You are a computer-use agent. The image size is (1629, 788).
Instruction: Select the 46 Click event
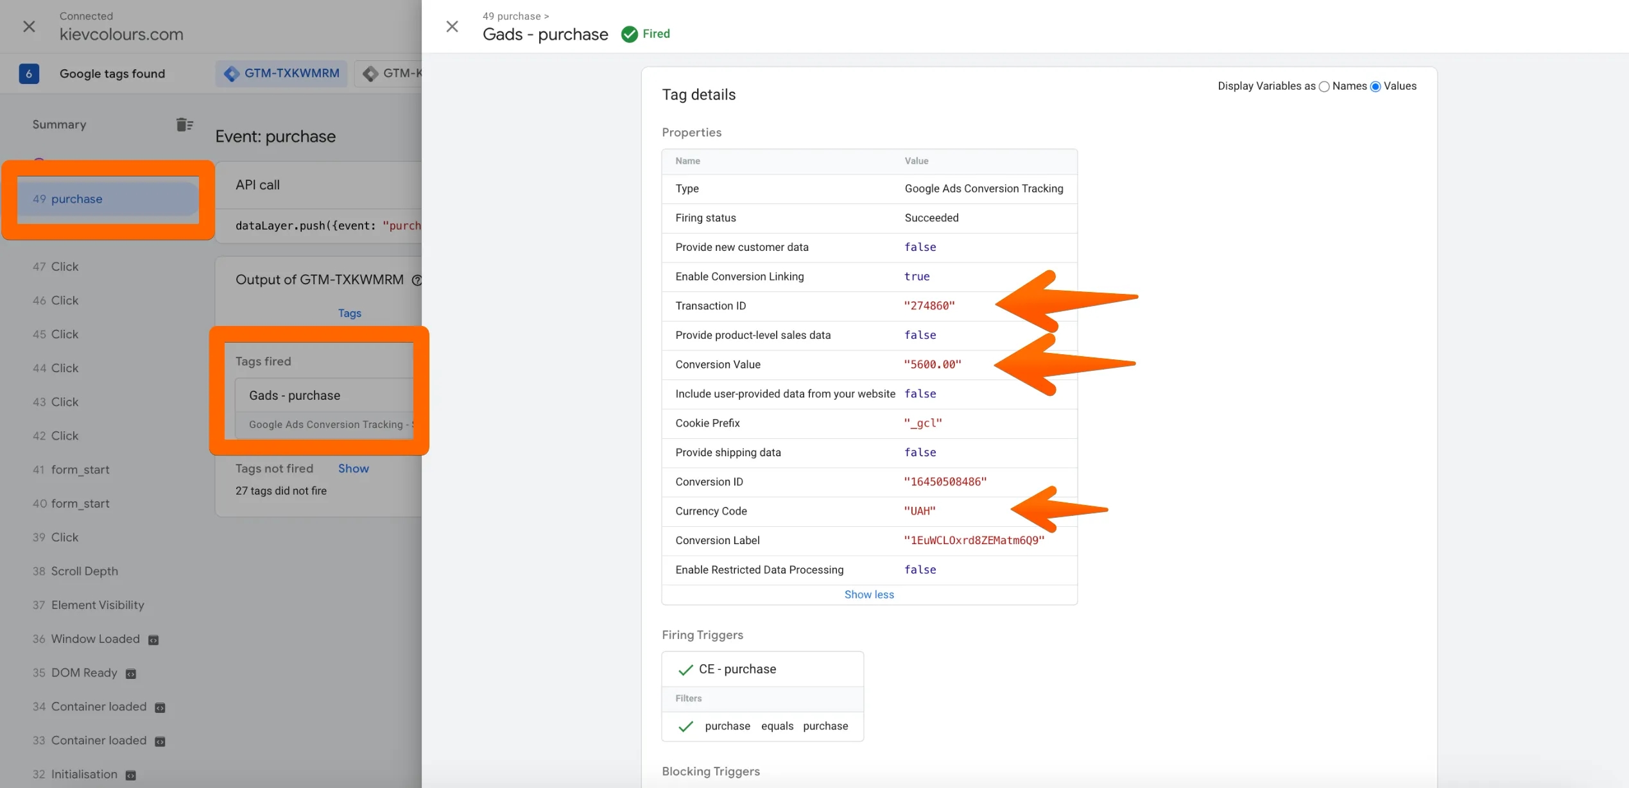click(56, 300)
